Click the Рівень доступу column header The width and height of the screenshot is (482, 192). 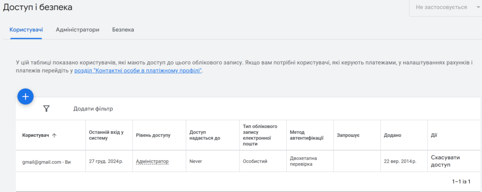coord(153,136)
